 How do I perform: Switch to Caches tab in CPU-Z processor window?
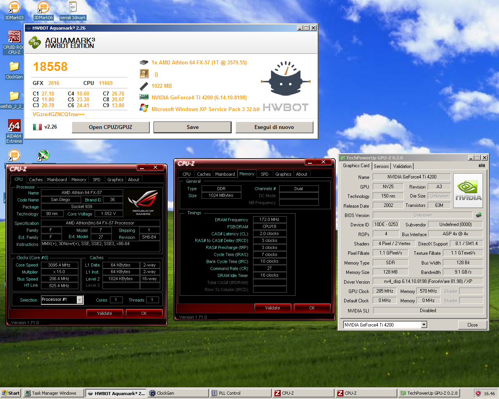36,180
